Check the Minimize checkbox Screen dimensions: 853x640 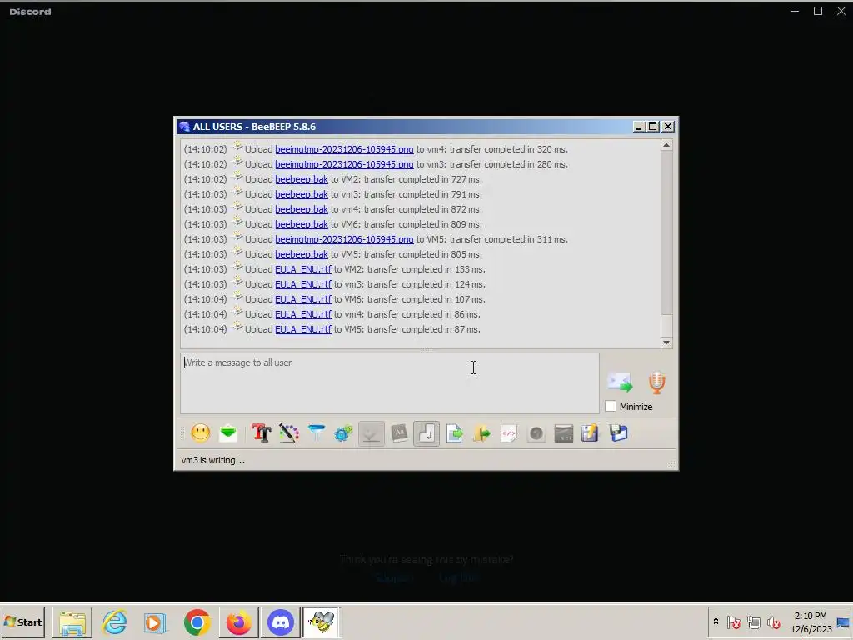(x=611, y=406)
